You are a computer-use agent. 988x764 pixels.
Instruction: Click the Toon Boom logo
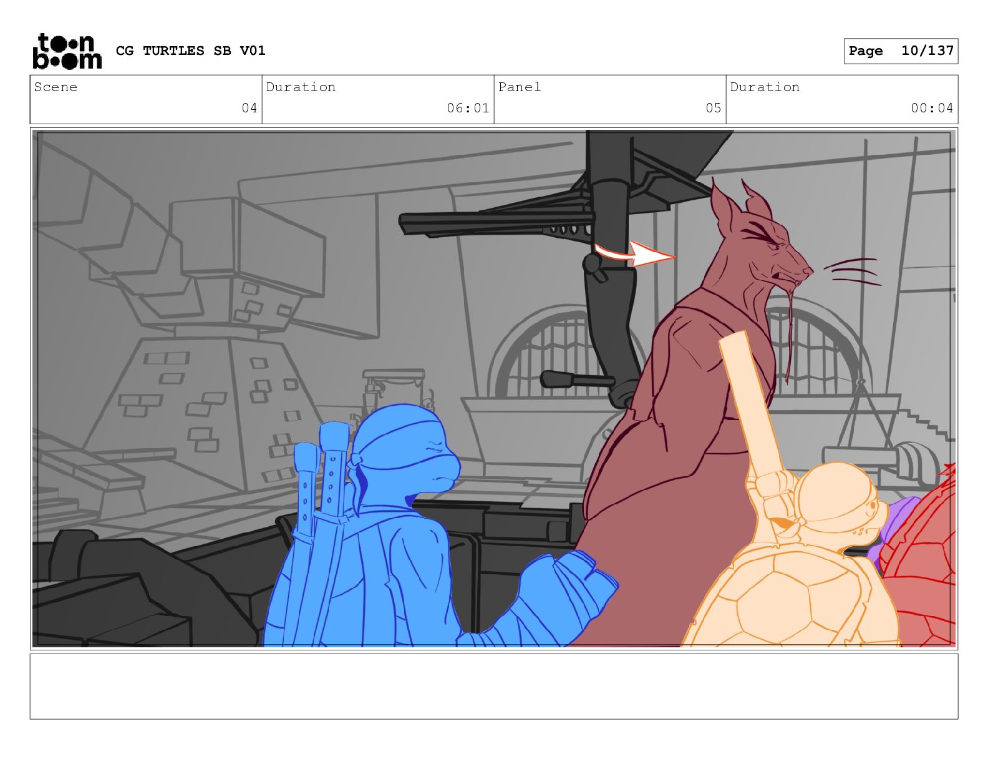pyautogui.click(x=67, y=51)
